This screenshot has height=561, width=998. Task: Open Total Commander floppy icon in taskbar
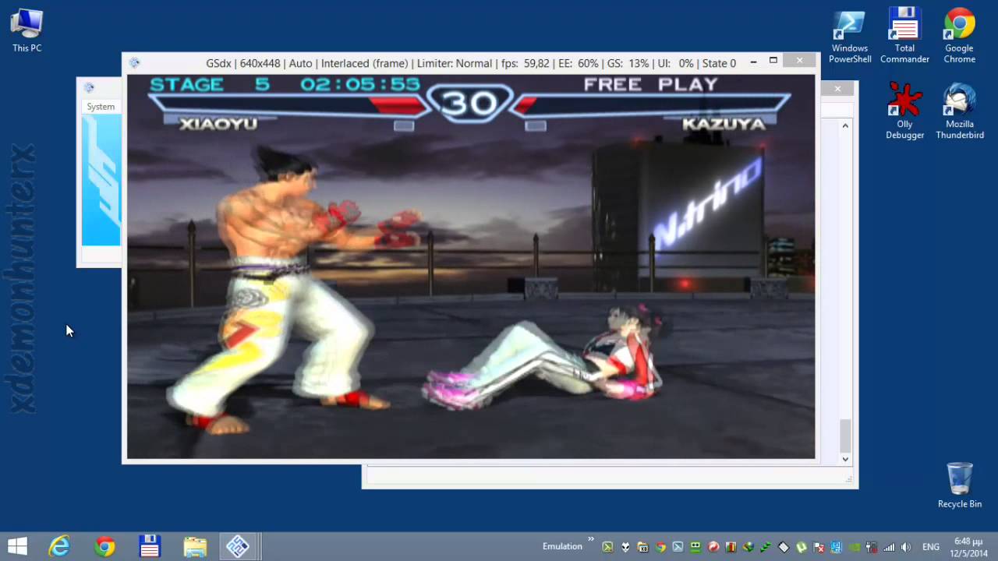pos(150,546)
